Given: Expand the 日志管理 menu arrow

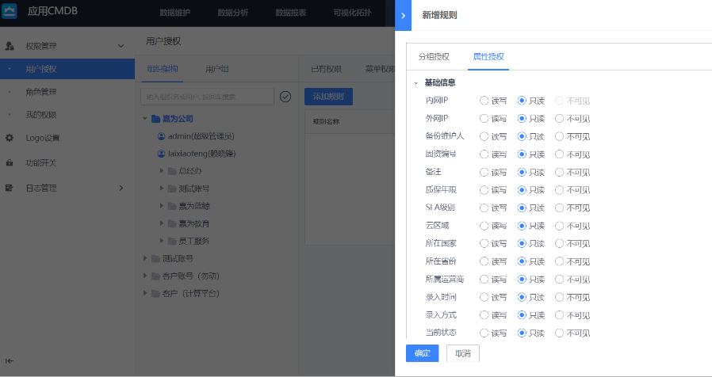Looking at the screenshot, I should [x=121, y=188].
